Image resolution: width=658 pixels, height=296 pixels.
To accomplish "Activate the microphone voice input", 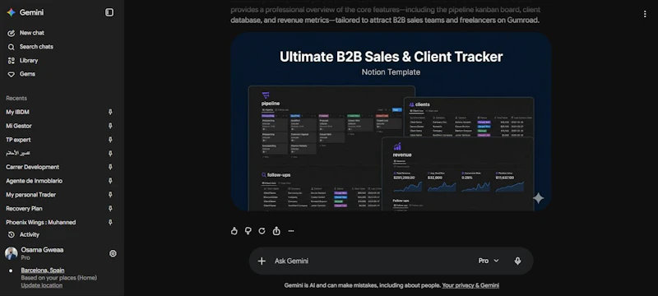I will [517, 261].
